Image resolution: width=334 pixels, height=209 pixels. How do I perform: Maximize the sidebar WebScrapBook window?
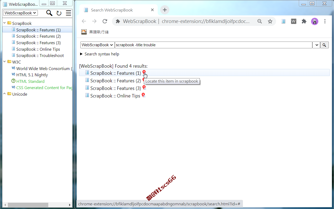(52, 3)
